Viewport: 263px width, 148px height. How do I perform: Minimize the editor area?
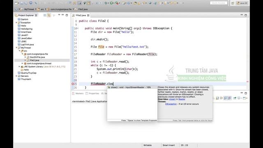click(242, 15)
